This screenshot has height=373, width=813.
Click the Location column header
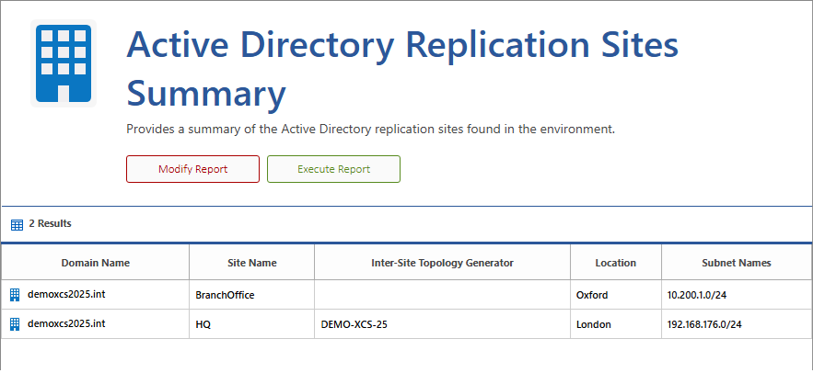615,263
